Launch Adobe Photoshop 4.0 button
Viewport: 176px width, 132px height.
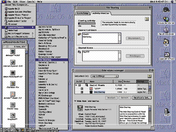tap(13, 73)
